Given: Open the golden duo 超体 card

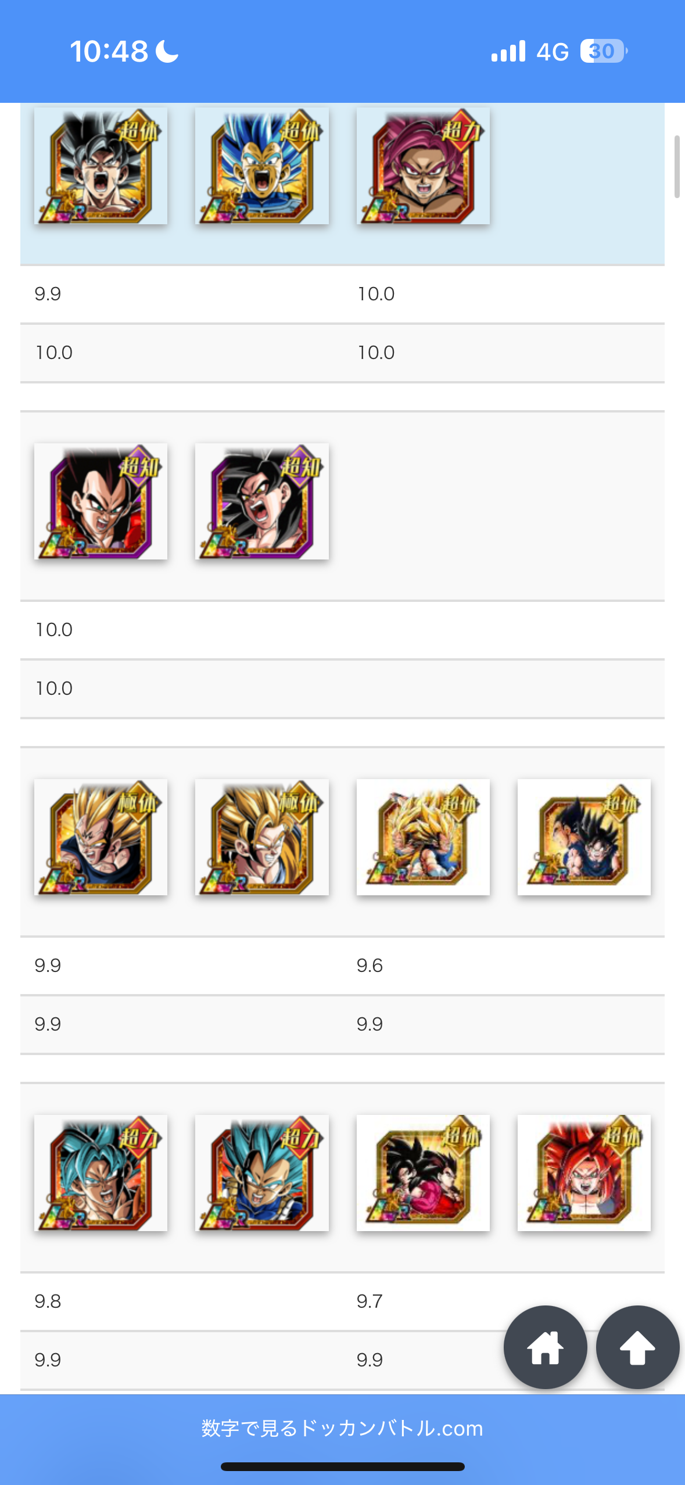Looking at the screenshot, I should pos(423,837).
